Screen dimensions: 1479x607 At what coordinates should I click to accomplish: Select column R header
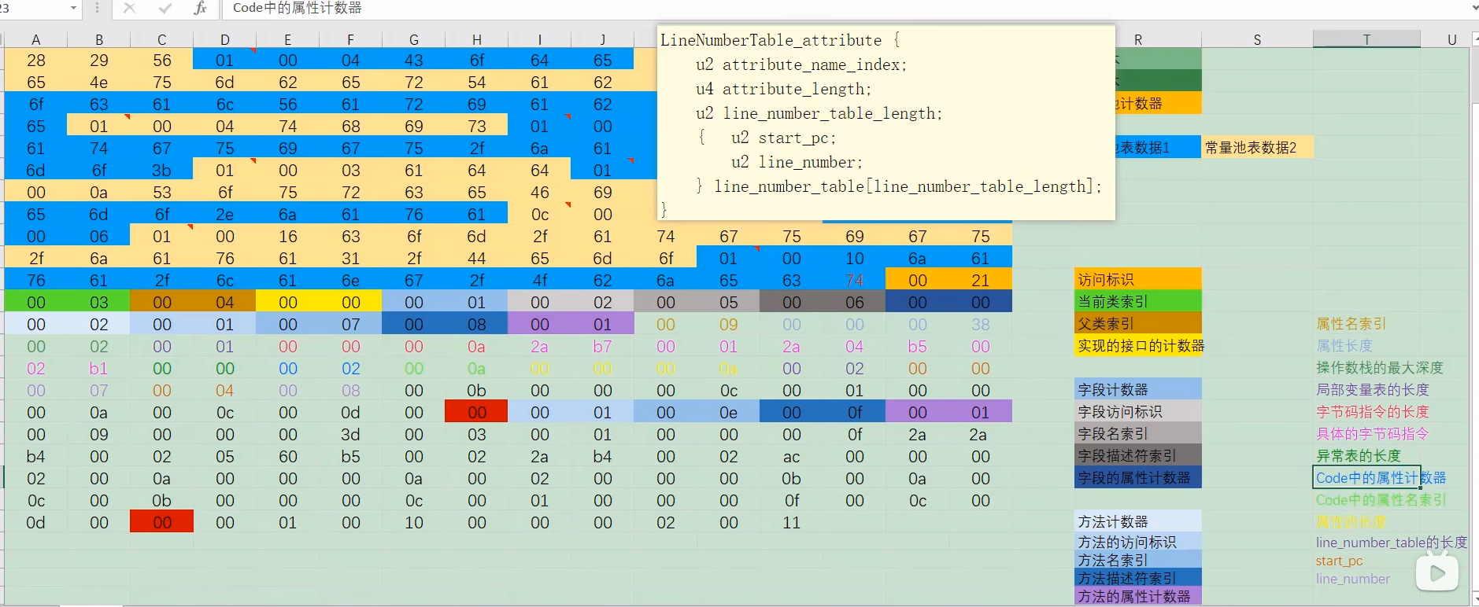[1138, 39]
